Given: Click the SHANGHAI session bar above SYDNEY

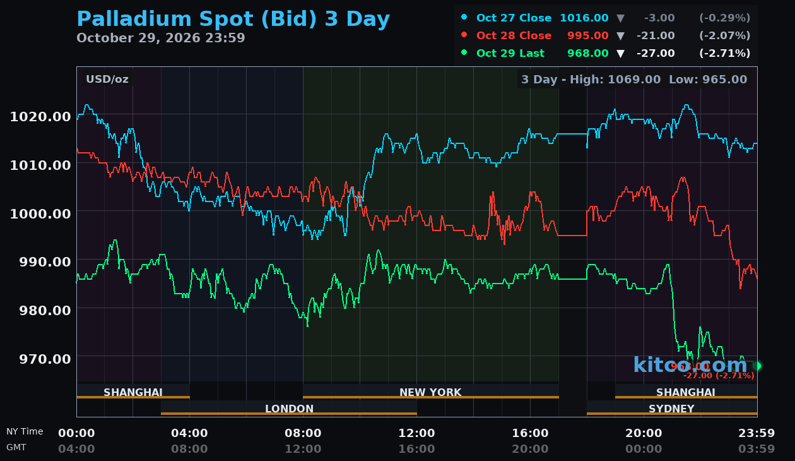Looking at the screenshot, I should pyautogui.click(x=686, y=392).
